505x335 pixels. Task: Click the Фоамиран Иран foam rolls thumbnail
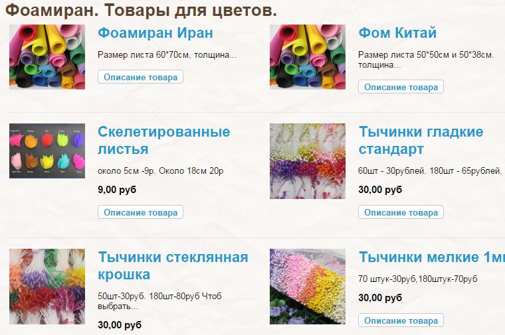47,57
